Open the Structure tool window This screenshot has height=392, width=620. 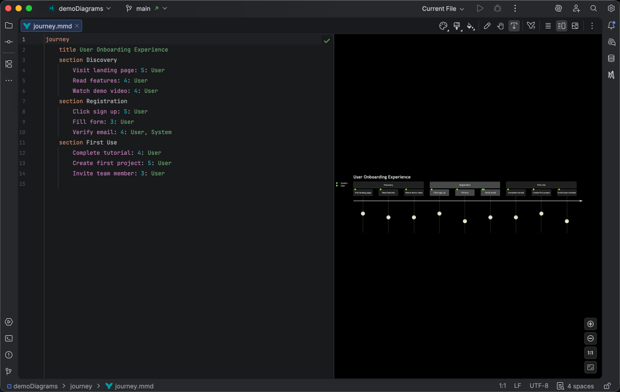click(9, 64)
